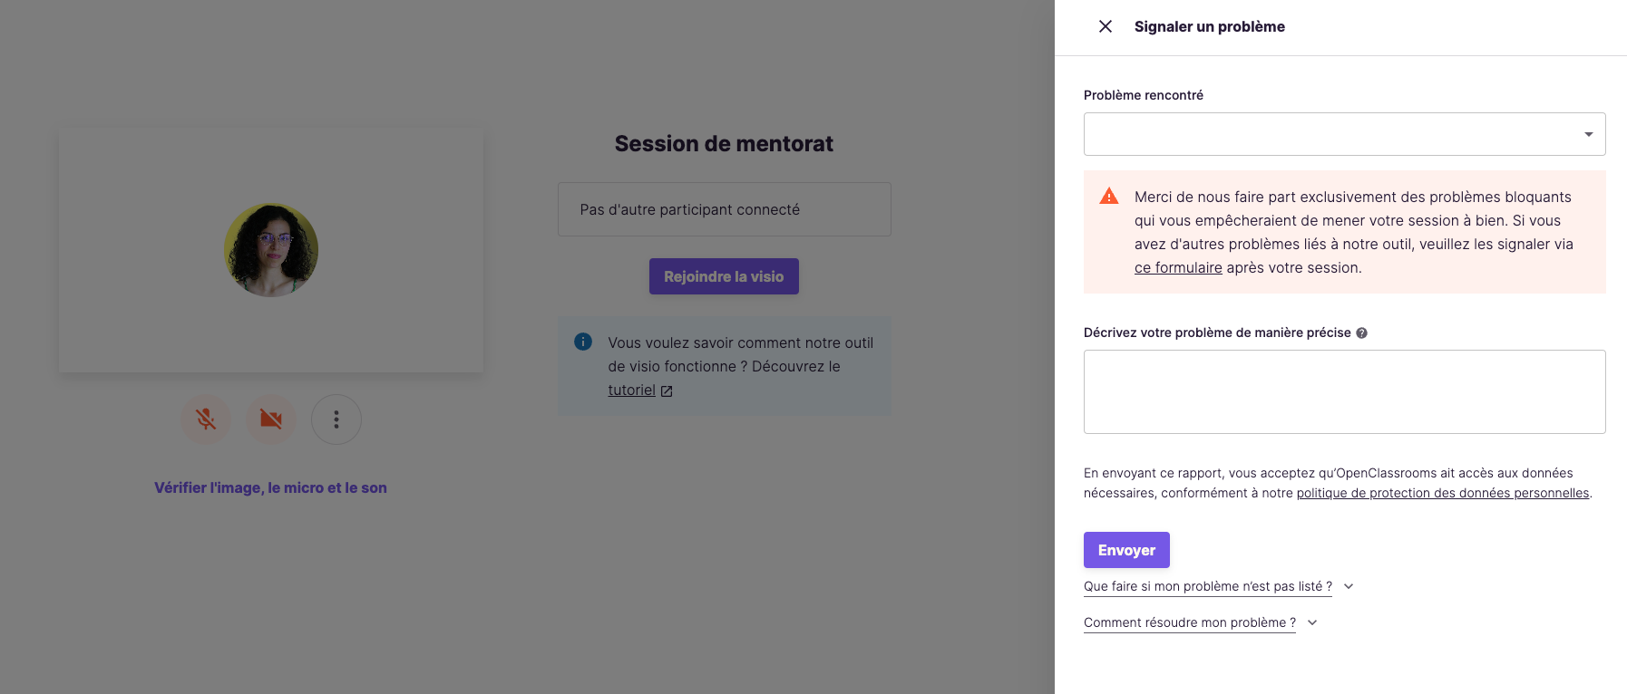The height and width of the screenshot is (694, 1627).
Task: Click the participant avatar thumbnail
Action: coord(271,250)
